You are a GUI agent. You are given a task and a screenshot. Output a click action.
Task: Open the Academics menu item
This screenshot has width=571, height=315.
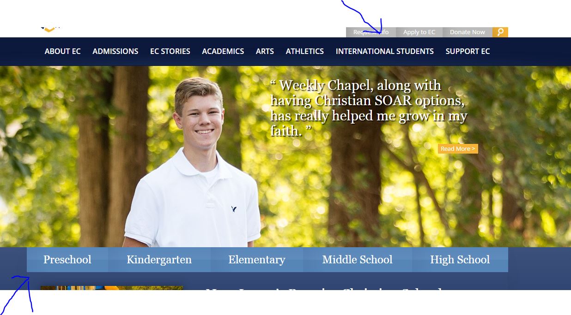tap(223, 51)
